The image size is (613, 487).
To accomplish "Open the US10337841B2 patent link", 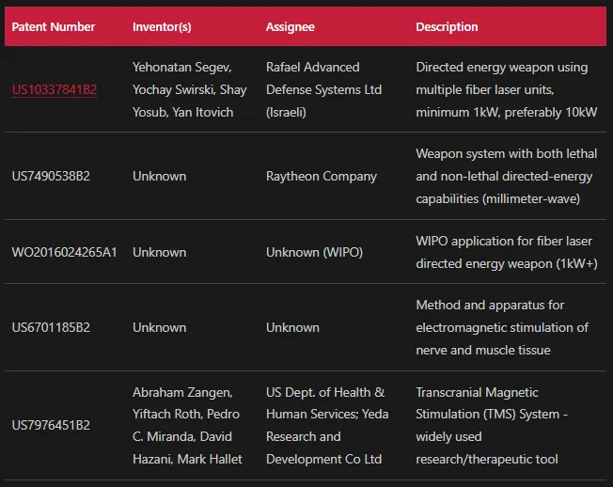I will click(x=55, y=89).
